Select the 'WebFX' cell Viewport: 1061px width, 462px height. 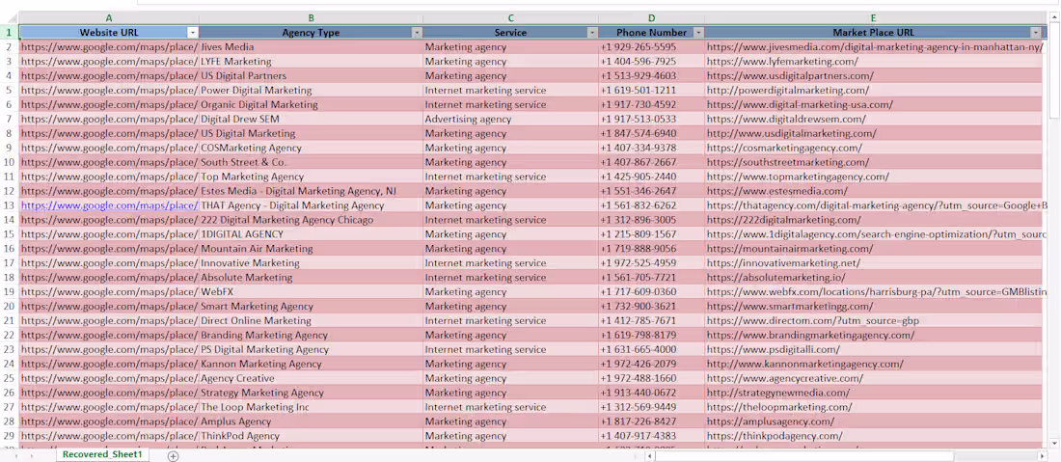tap(311, 292)
